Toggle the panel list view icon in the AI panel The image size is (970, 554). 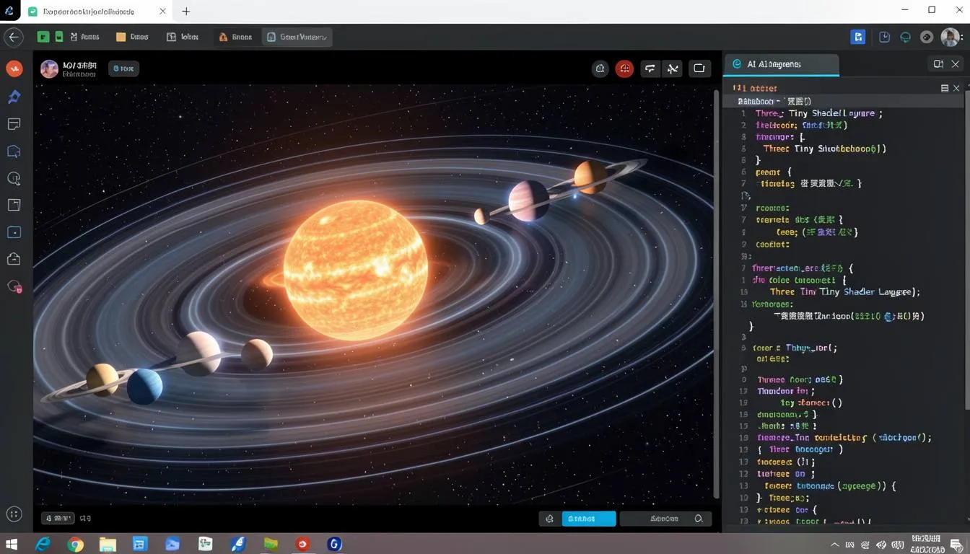click(x=945, y=87)
